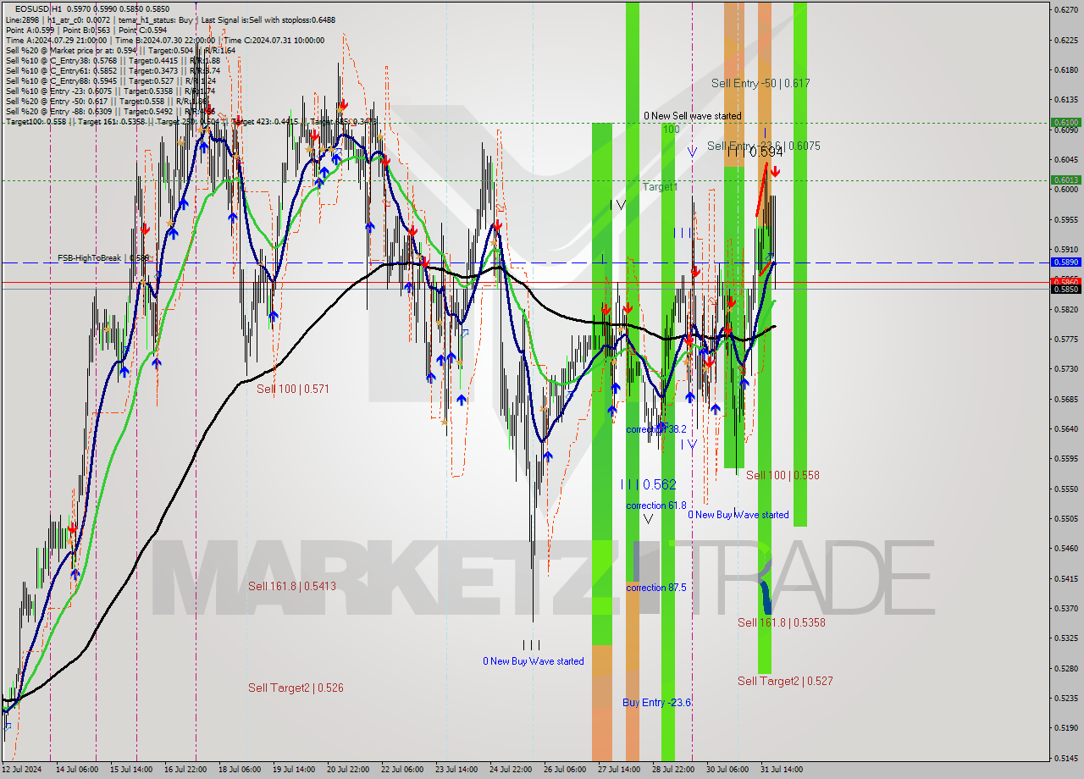Click the '22 Jul 06:00' time label

[x=401, y=770]
